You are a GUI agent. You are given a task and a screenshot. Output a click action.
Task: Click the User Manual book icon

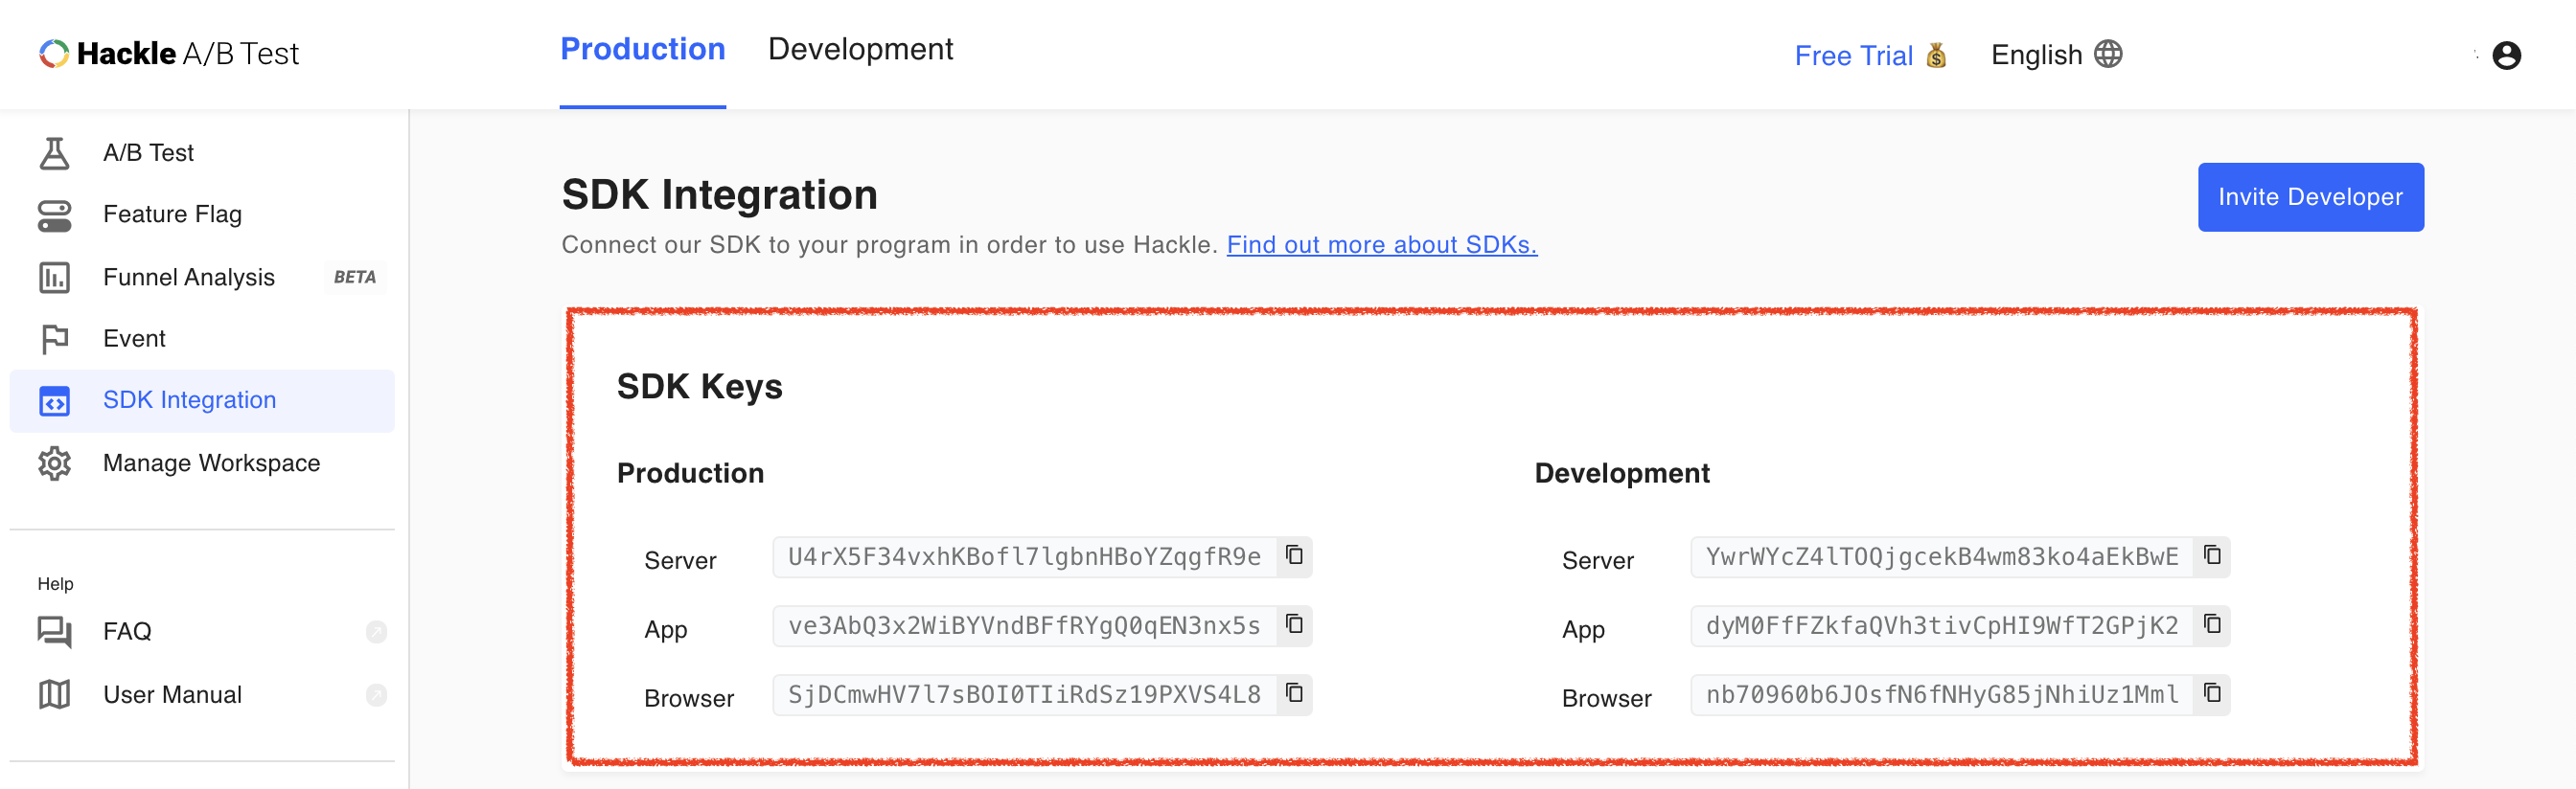pyautogui.click(x=54, y=695)
